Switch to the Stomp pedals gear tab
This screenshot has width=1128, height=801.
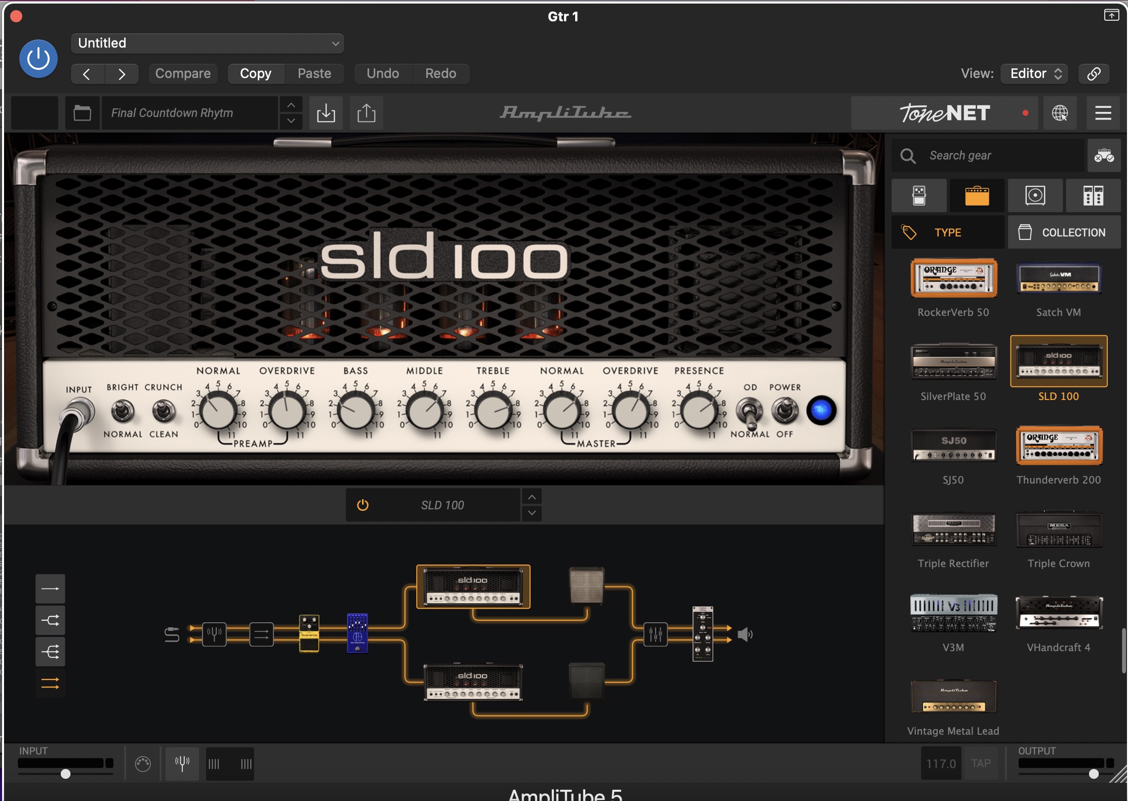919,195
